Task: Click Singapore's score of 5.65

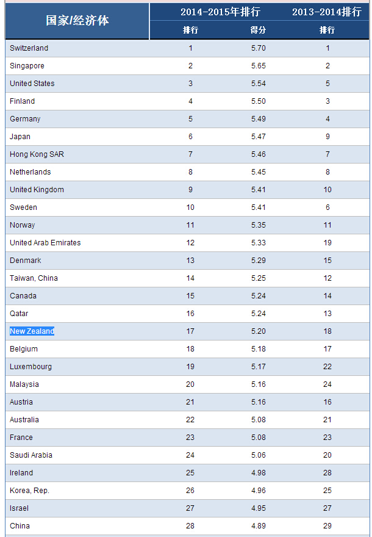Action: click(x=259, y=66)
